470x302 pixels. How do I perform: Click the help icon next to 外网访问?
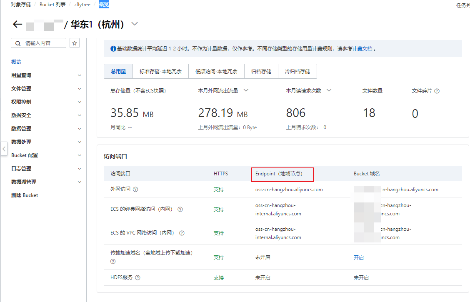coord(135,190)
